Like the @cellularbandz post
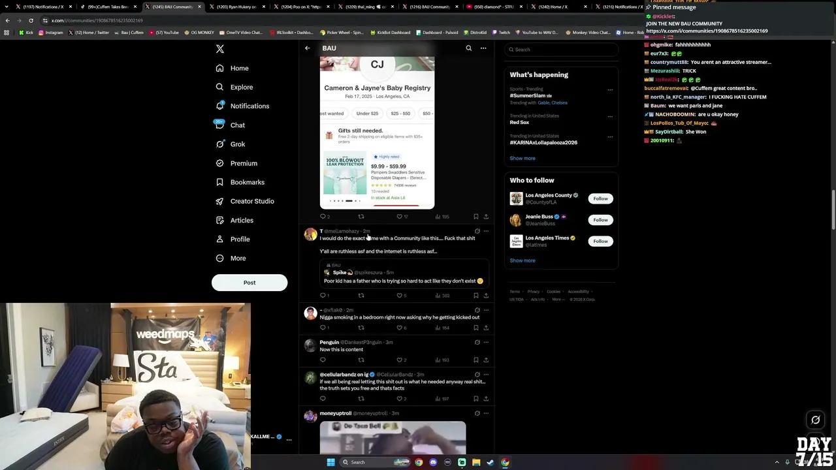Screen dimensions: 836x470 (x=400, y=398)
